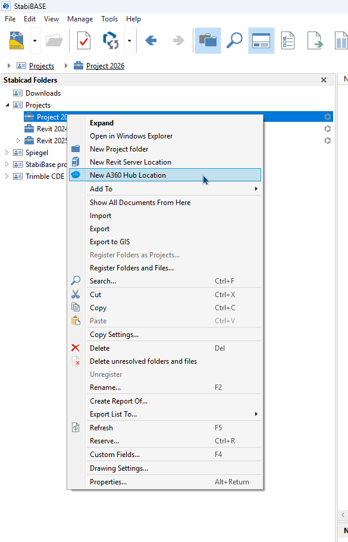Choose Delete in the context menu
The image size is (348, 542).
(165, 348)
